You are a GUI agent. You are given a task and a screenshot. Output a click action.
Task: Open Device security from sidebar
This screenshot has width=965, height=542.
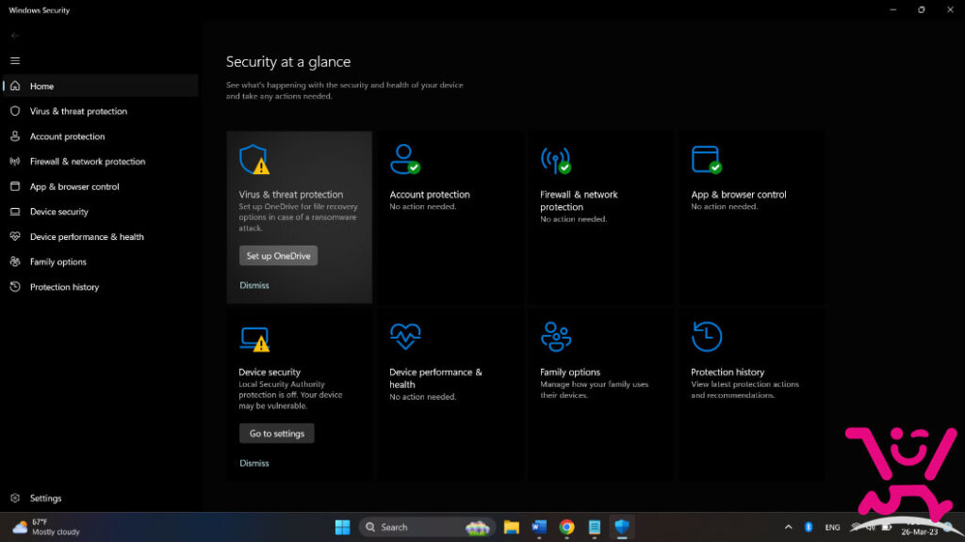pos(100,212)
